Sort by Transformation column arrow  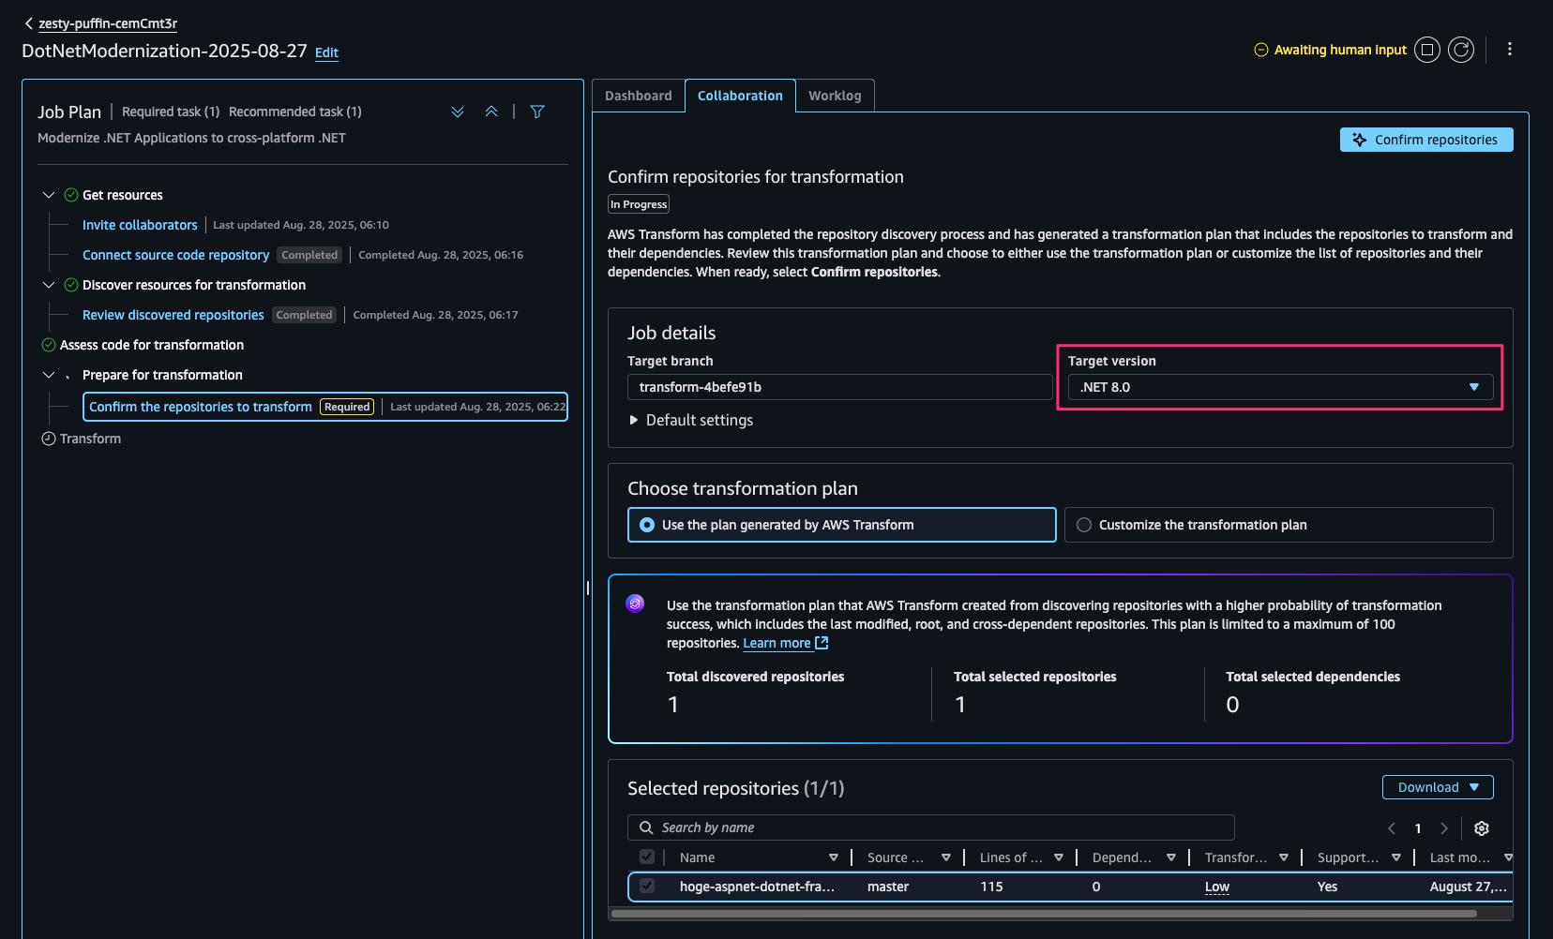pos(1284,857)
